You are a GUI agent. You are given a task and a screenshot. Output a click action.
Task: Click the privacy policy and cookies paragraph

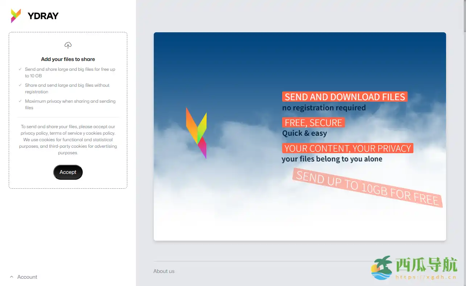click(68, 140)
